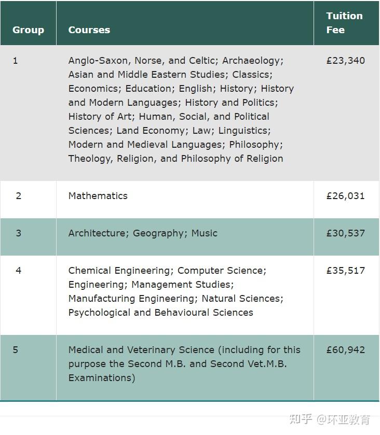Viewport: 380px width, 435px height.
Task: Click the £23,340 tuition fee
Action: point(345,61)
